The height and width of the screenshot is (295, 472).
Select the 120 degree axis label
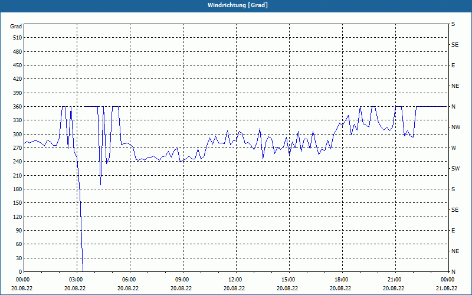point(18,217)
